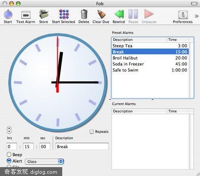Select the Alert radio option
Viewport: 200px width, 176px height.
9,161
